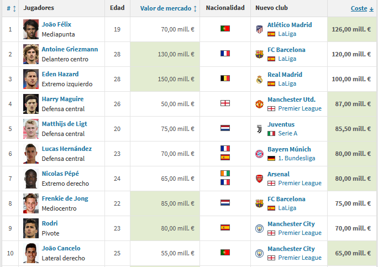The image size is (378, 267).
Task: Click Manchester City crest in Rodri's row
Action: click(259, 228)
